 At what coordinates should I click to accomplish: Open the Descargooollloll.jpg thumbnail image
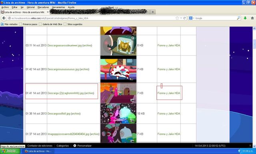coord(118,113)
